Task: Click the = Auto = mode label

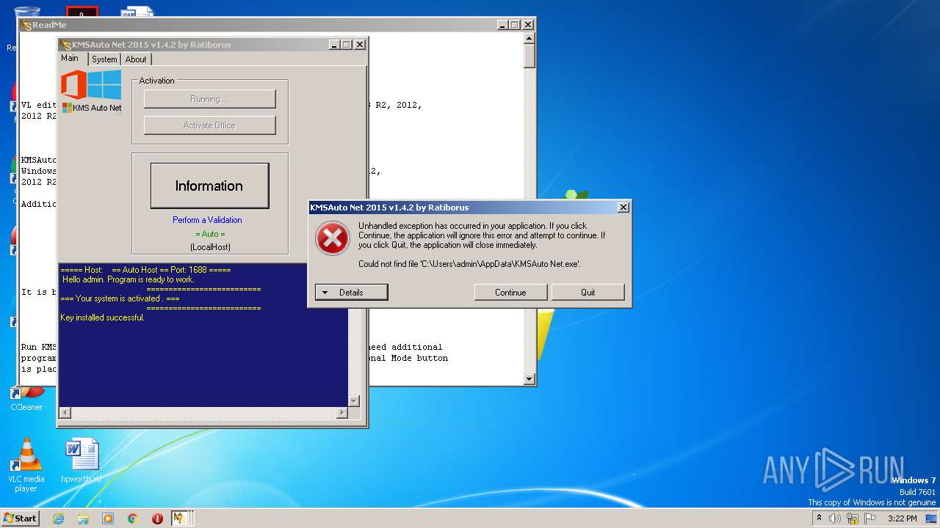Action: point(210,234)
